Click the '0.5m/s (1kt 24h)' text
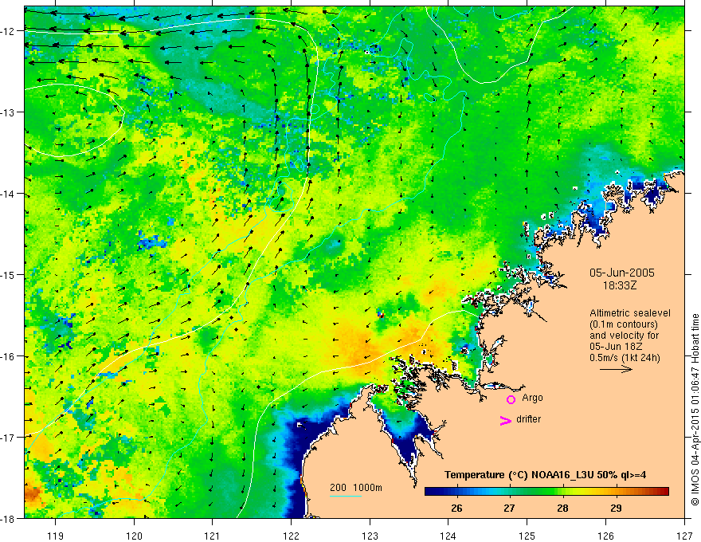 click(625, 358)
